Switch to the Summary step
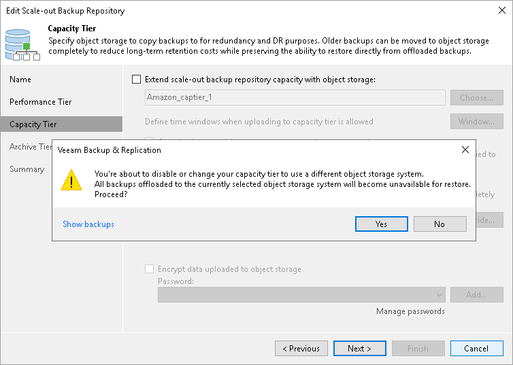The image size is (513, 365). tap(27, 169)
